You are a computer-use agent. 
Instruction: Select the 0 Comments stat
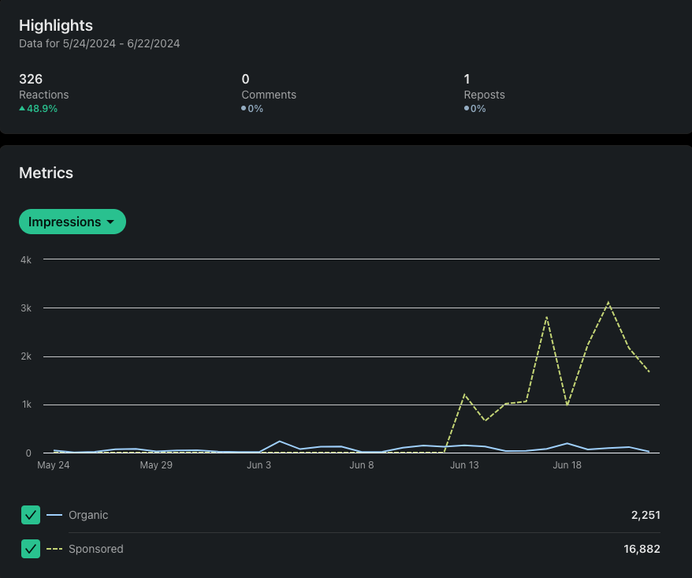pyautogui.click(x=245, y=79)
